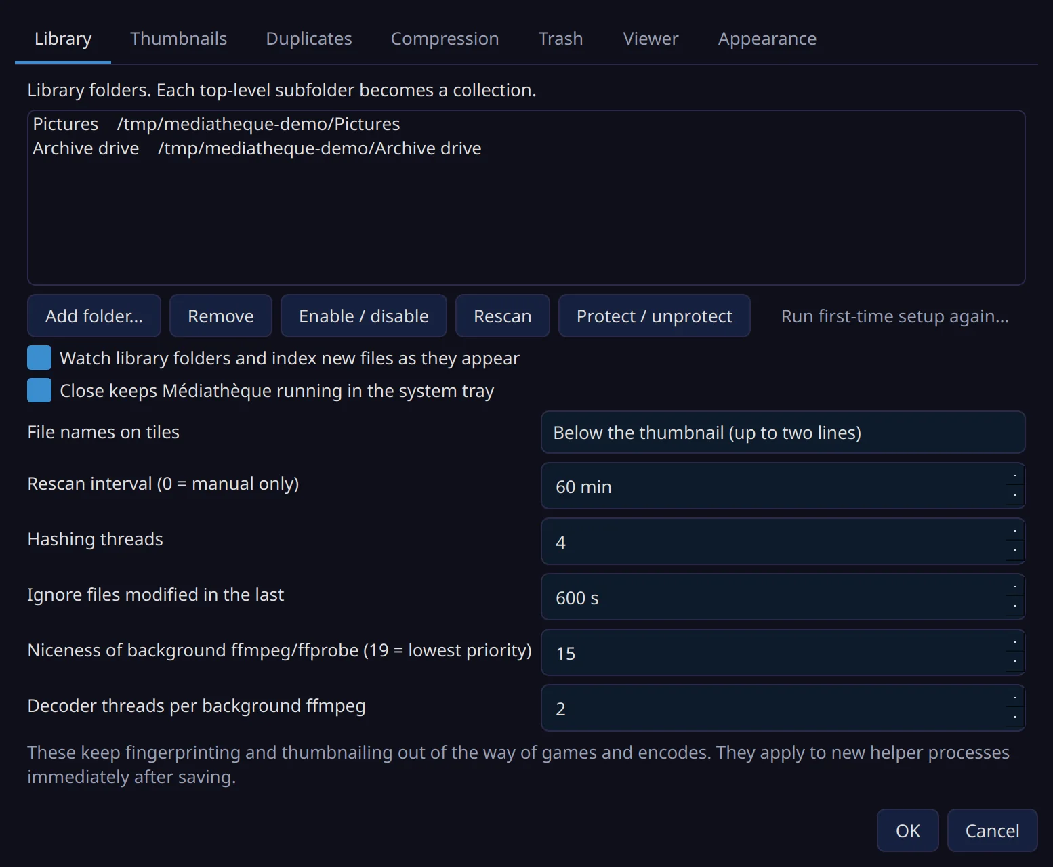Click the Remove button
The height and width of the screenshot is (867, 1053).
[221, 316]
